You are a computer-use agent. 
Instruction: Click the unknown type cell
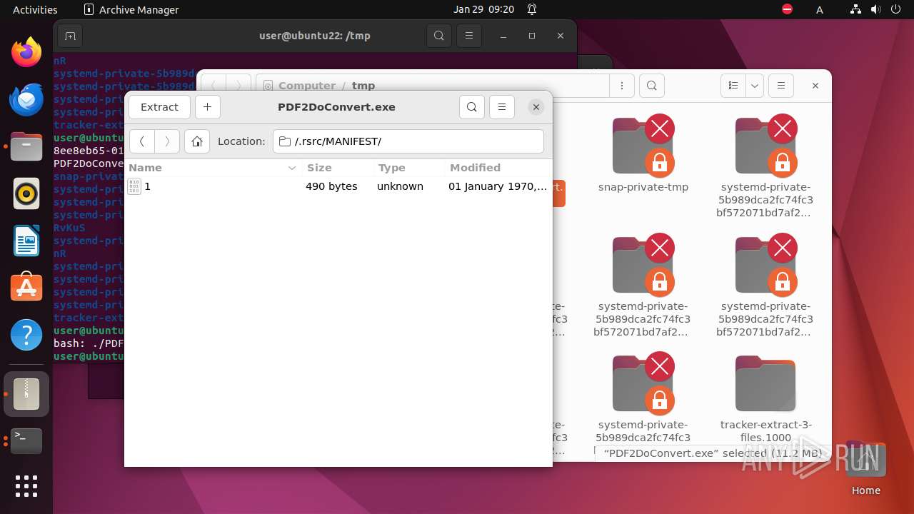pos(400,186)
